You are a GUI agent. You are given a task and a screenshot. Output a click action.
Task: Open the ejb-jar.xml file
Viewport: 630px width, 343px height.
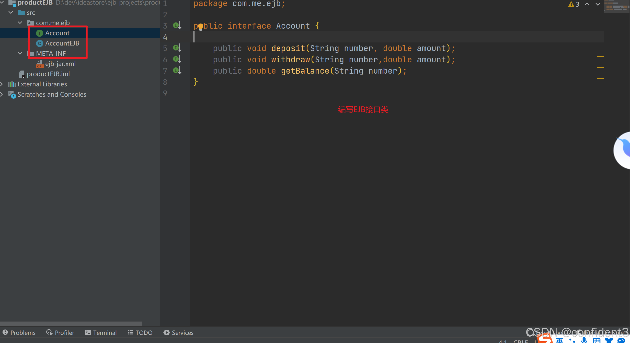pos(60,64)
